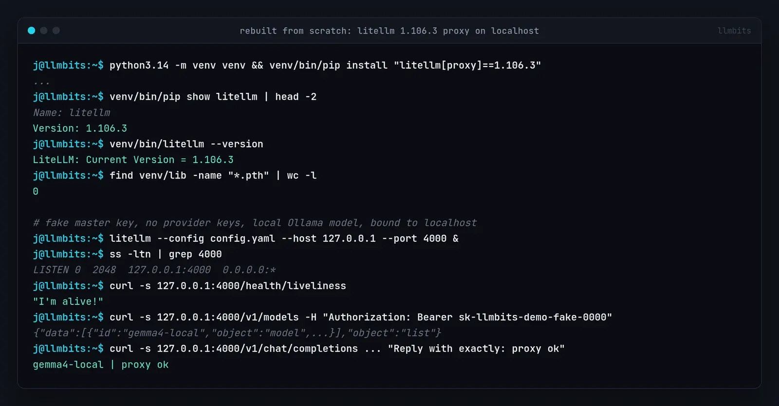Screen dimensions: 779x406
Task: Click the "Version: 1.106.3" output line
Action: pos(80,128)
